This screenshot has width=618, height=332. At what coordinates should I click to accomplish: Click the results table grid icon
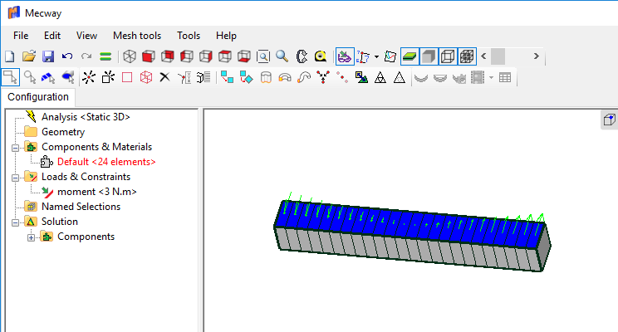coord(505,77)
